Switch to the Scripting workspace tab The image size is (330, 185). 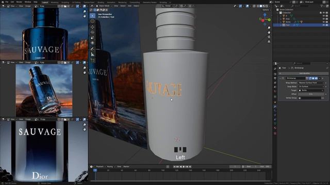tap(163, 3)
